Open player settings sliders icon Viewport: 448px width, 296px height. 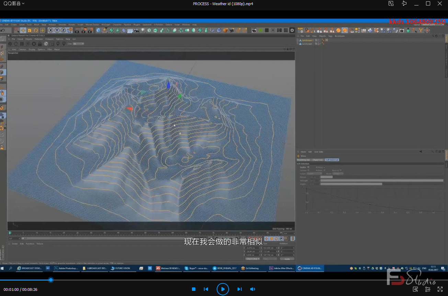(x=428, y=289)
